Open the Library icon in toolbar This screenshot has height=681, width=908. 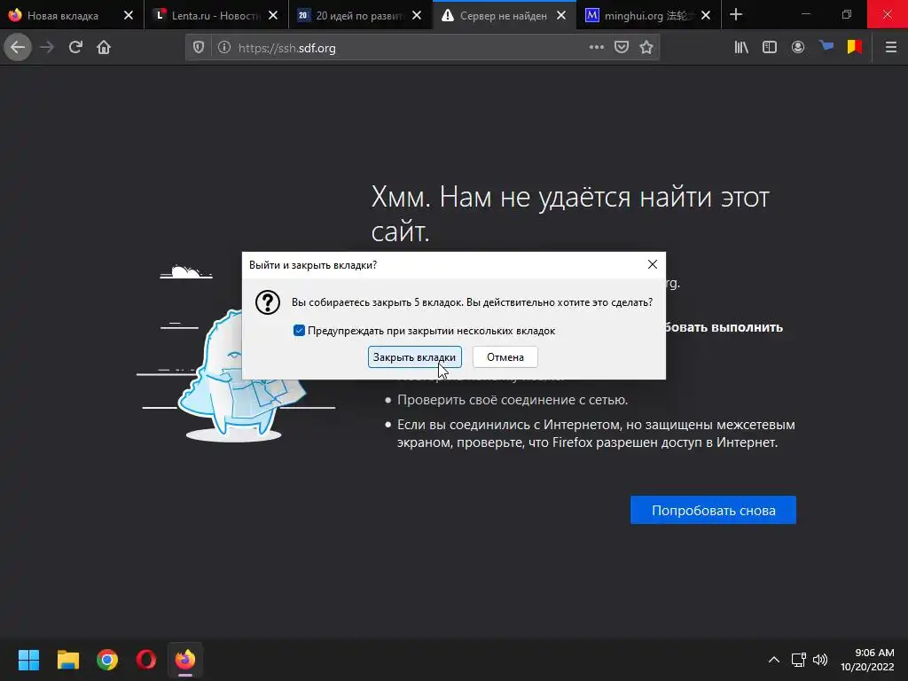[741, 48]
